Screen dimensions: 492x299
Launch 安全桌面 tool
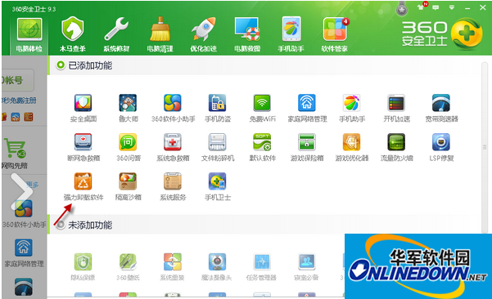84,108
